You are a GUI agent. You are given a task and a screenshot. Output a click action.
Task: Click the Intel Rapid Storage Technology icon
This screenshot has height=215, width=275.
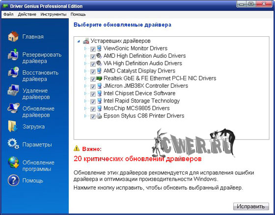coord(99,101)
